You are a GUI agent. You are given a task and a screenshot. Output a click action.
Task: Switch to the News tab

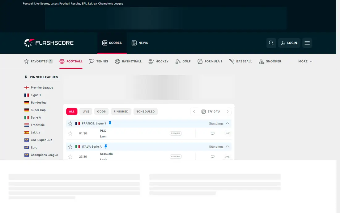point(140,43)
